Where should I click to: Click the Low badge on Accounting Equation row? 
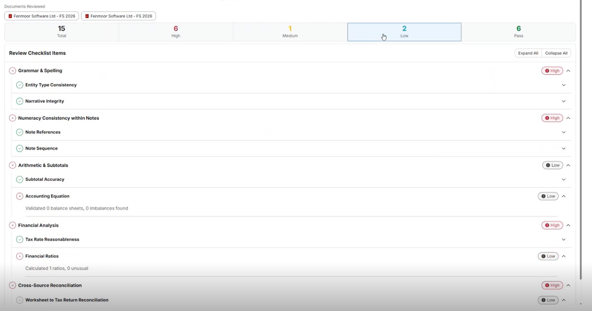click(548, 196)
